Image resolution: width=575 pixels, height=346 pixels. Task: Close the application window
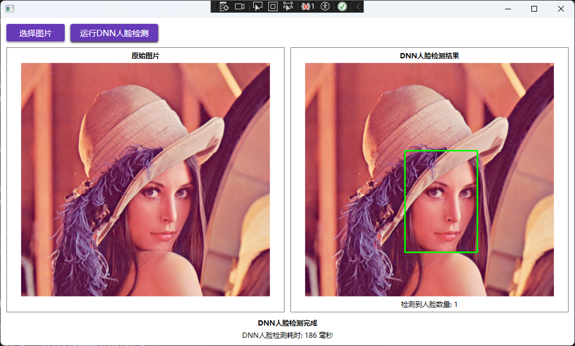(x=561, y=9)
